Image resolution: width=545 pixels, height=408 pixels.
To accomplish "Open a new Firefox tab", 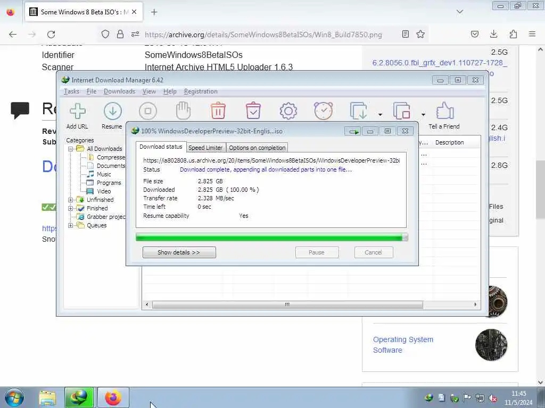I will pos(154,12).
